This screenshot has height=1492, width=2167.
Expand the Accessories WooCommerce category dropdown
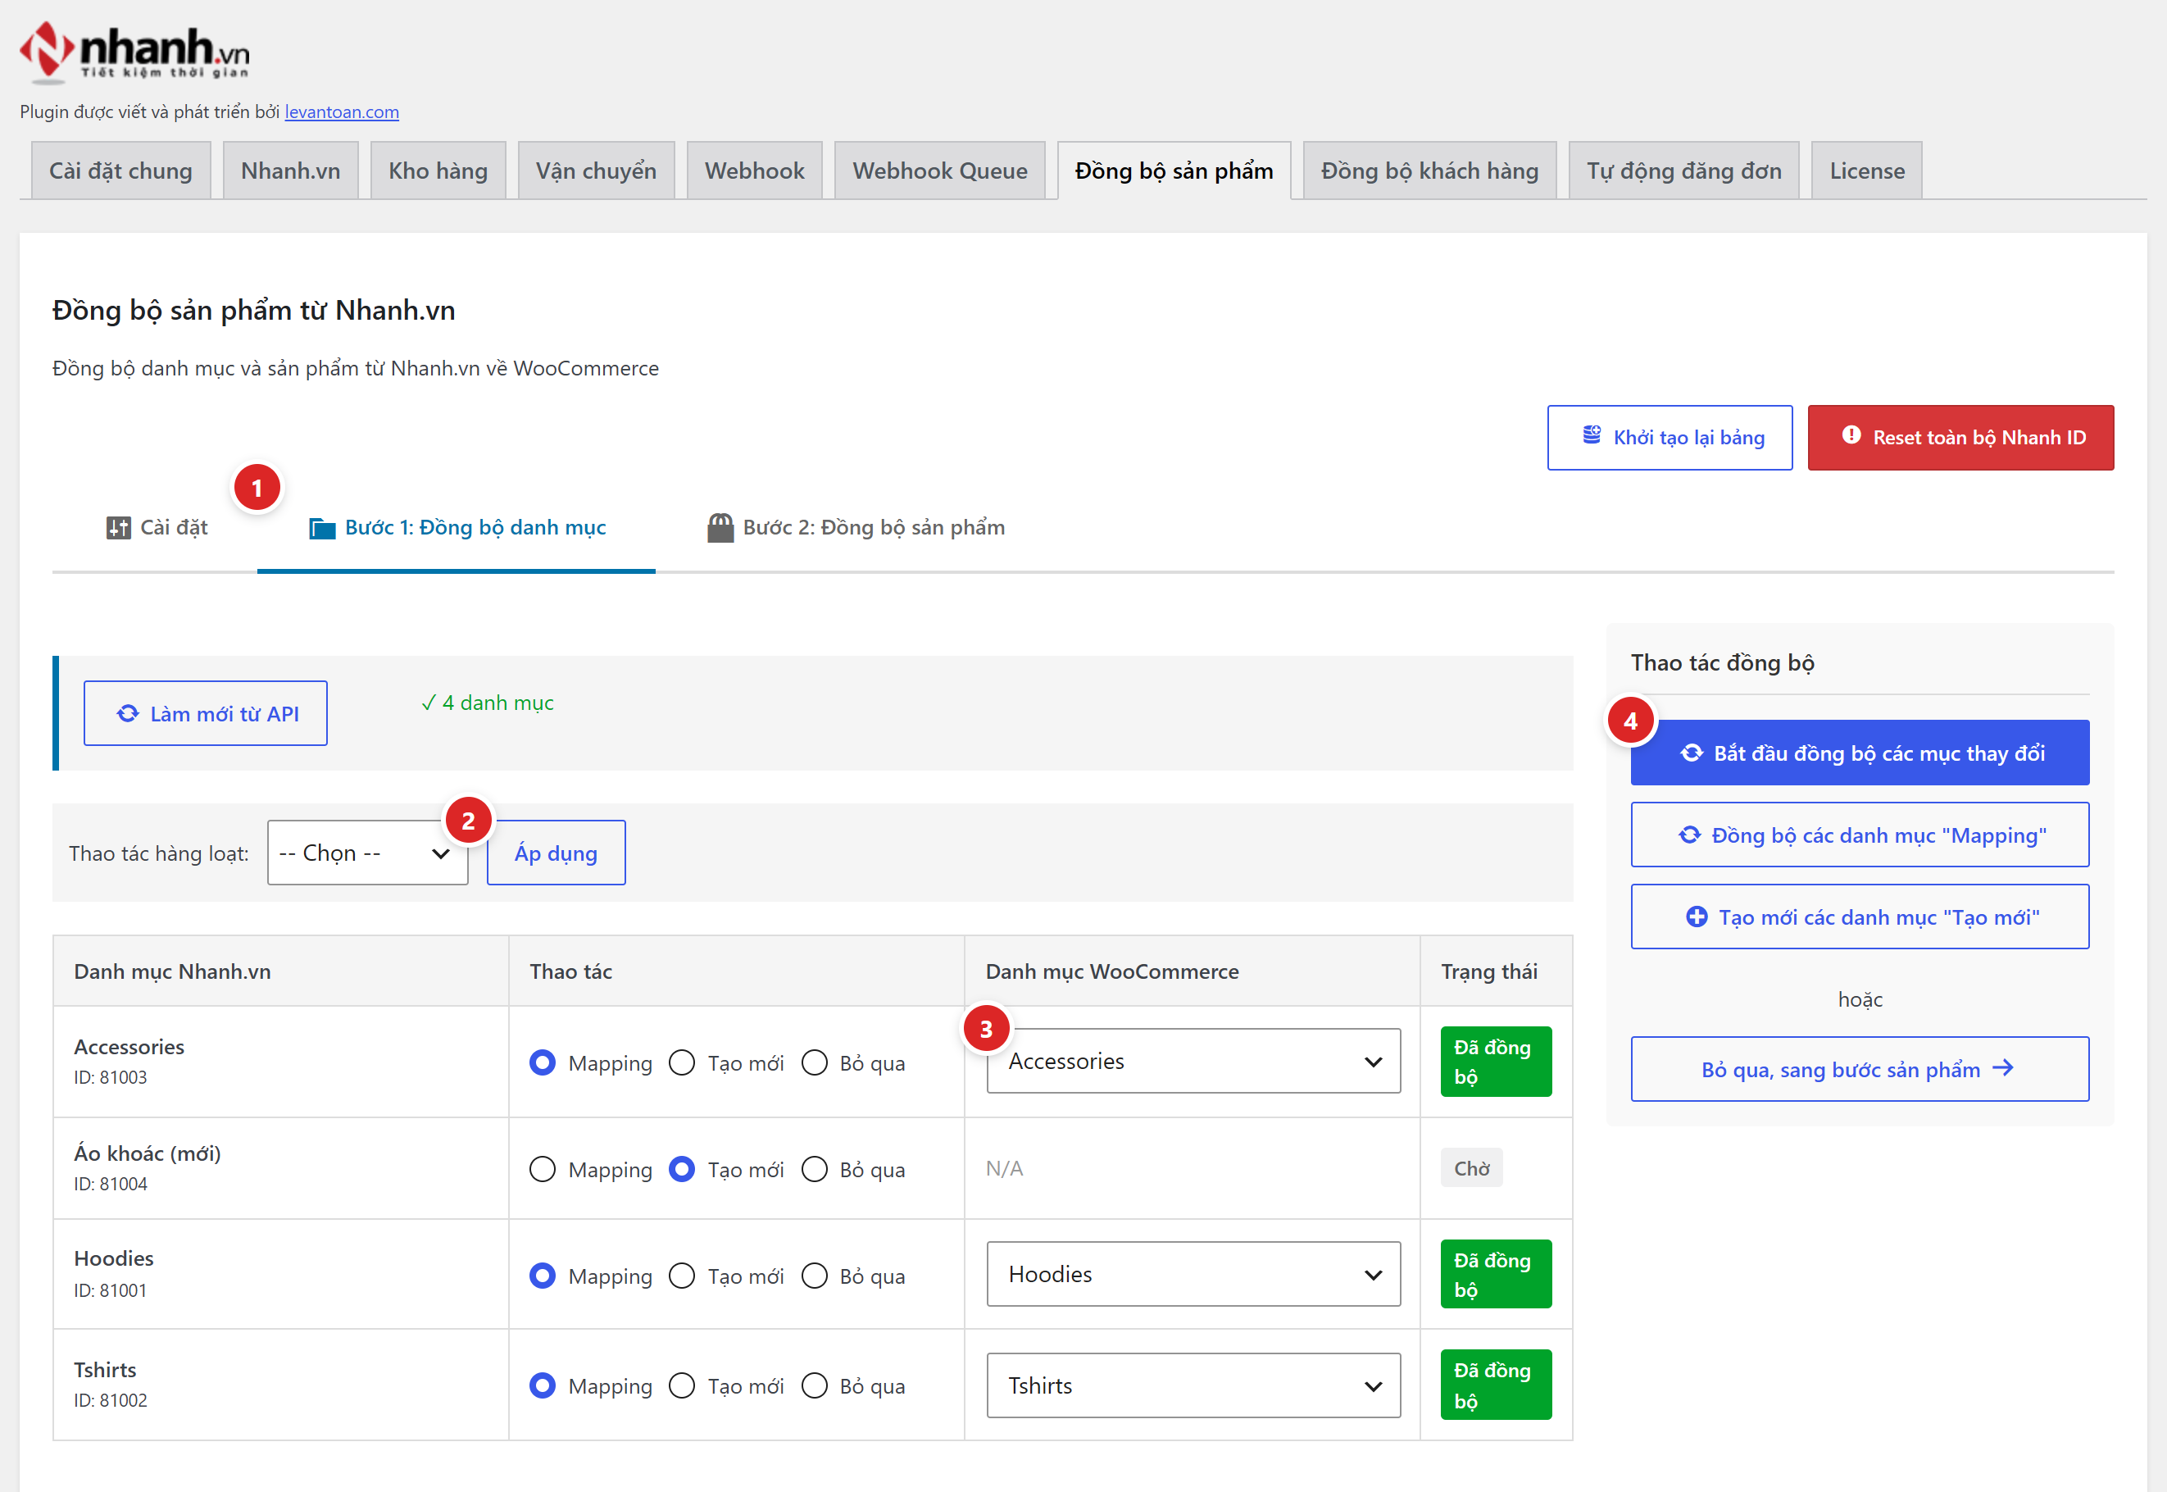pos(1193,1061)
